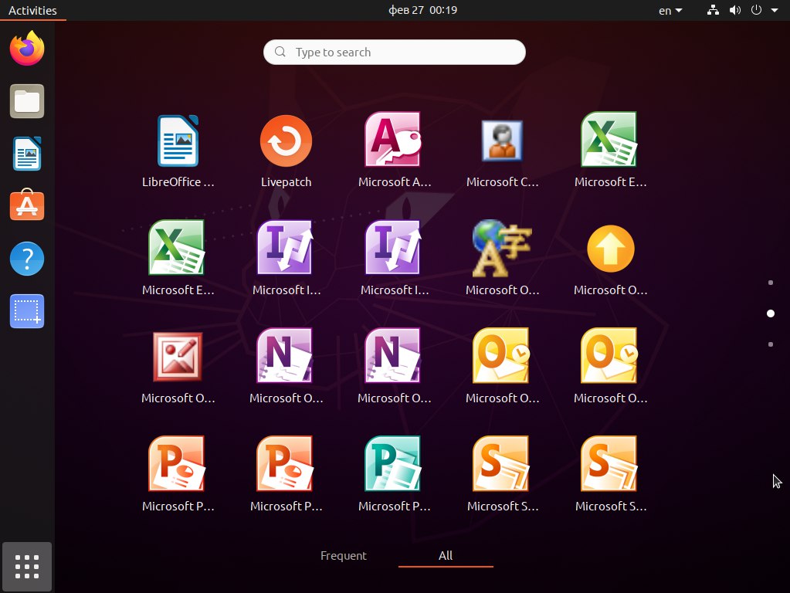790x593 pixels.
Task: Click the "Microsoft C…" label
Action: (502, 182)
